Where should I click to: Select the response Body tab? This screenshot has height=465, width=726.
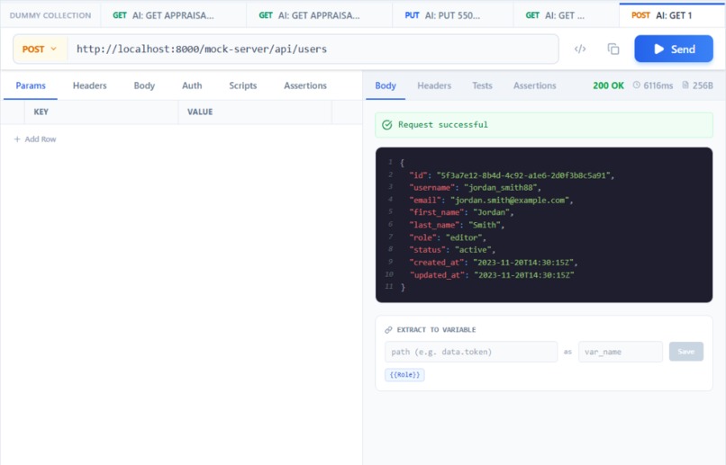(386, 85)
